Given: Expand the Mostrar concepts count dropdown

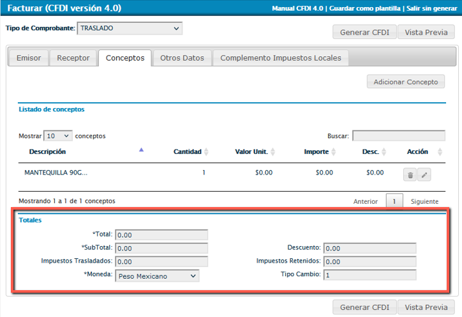Looking at the screenshot, I should [57, 136].
